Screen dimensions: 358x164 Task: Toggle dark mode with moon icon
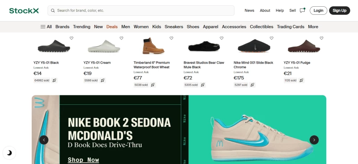(x=9, y=153)
